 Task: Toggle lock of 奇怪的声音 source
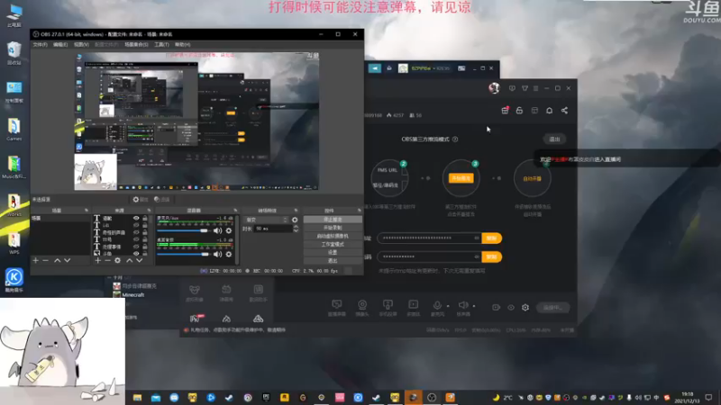click(145, 233)
